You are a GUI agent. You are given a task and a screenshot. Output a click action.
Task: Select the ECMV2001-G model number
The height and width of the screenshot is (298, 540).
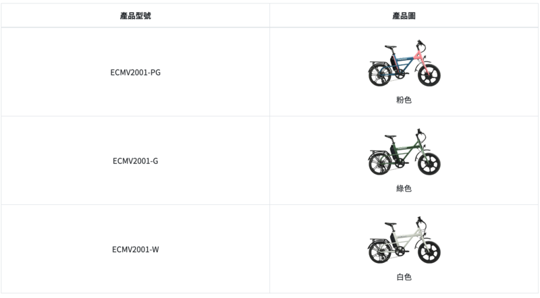pyautogui.click(x=136, y=160)
